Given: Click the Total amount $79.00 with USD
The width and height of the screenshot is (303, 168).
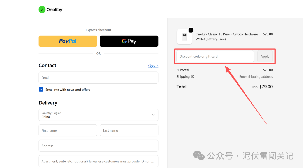Looking at the screenshot, I should point(262,87).
